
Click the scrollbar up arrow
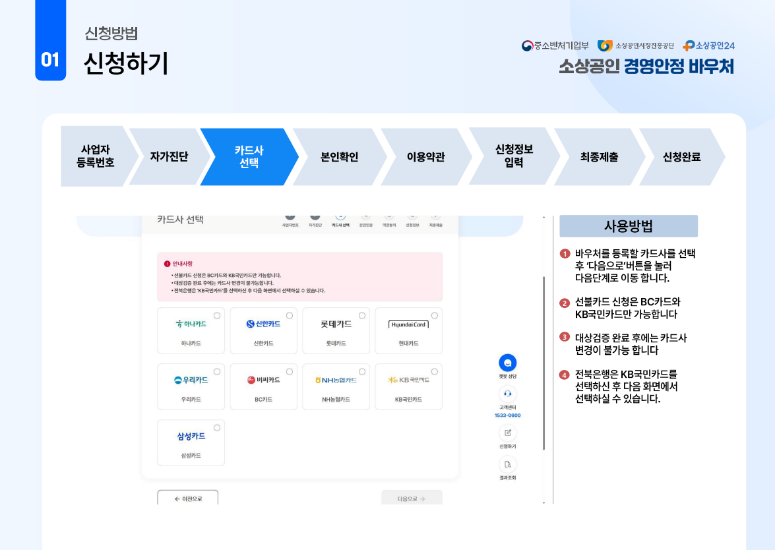[x=543, y=218]
